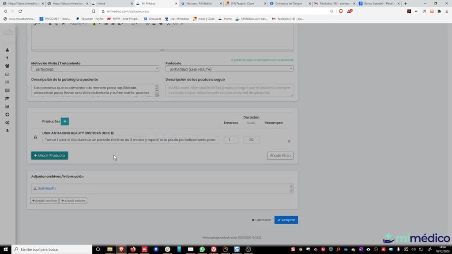Click the green plus next to Productos
The image size is (452, 254).
point(65,121)
